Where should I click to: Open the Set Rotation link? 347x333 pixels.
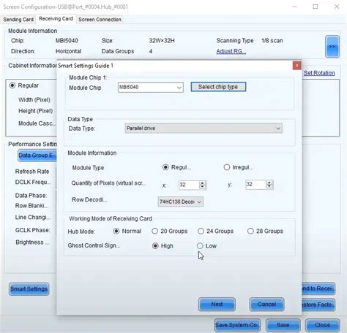click(x=319, y=73)
